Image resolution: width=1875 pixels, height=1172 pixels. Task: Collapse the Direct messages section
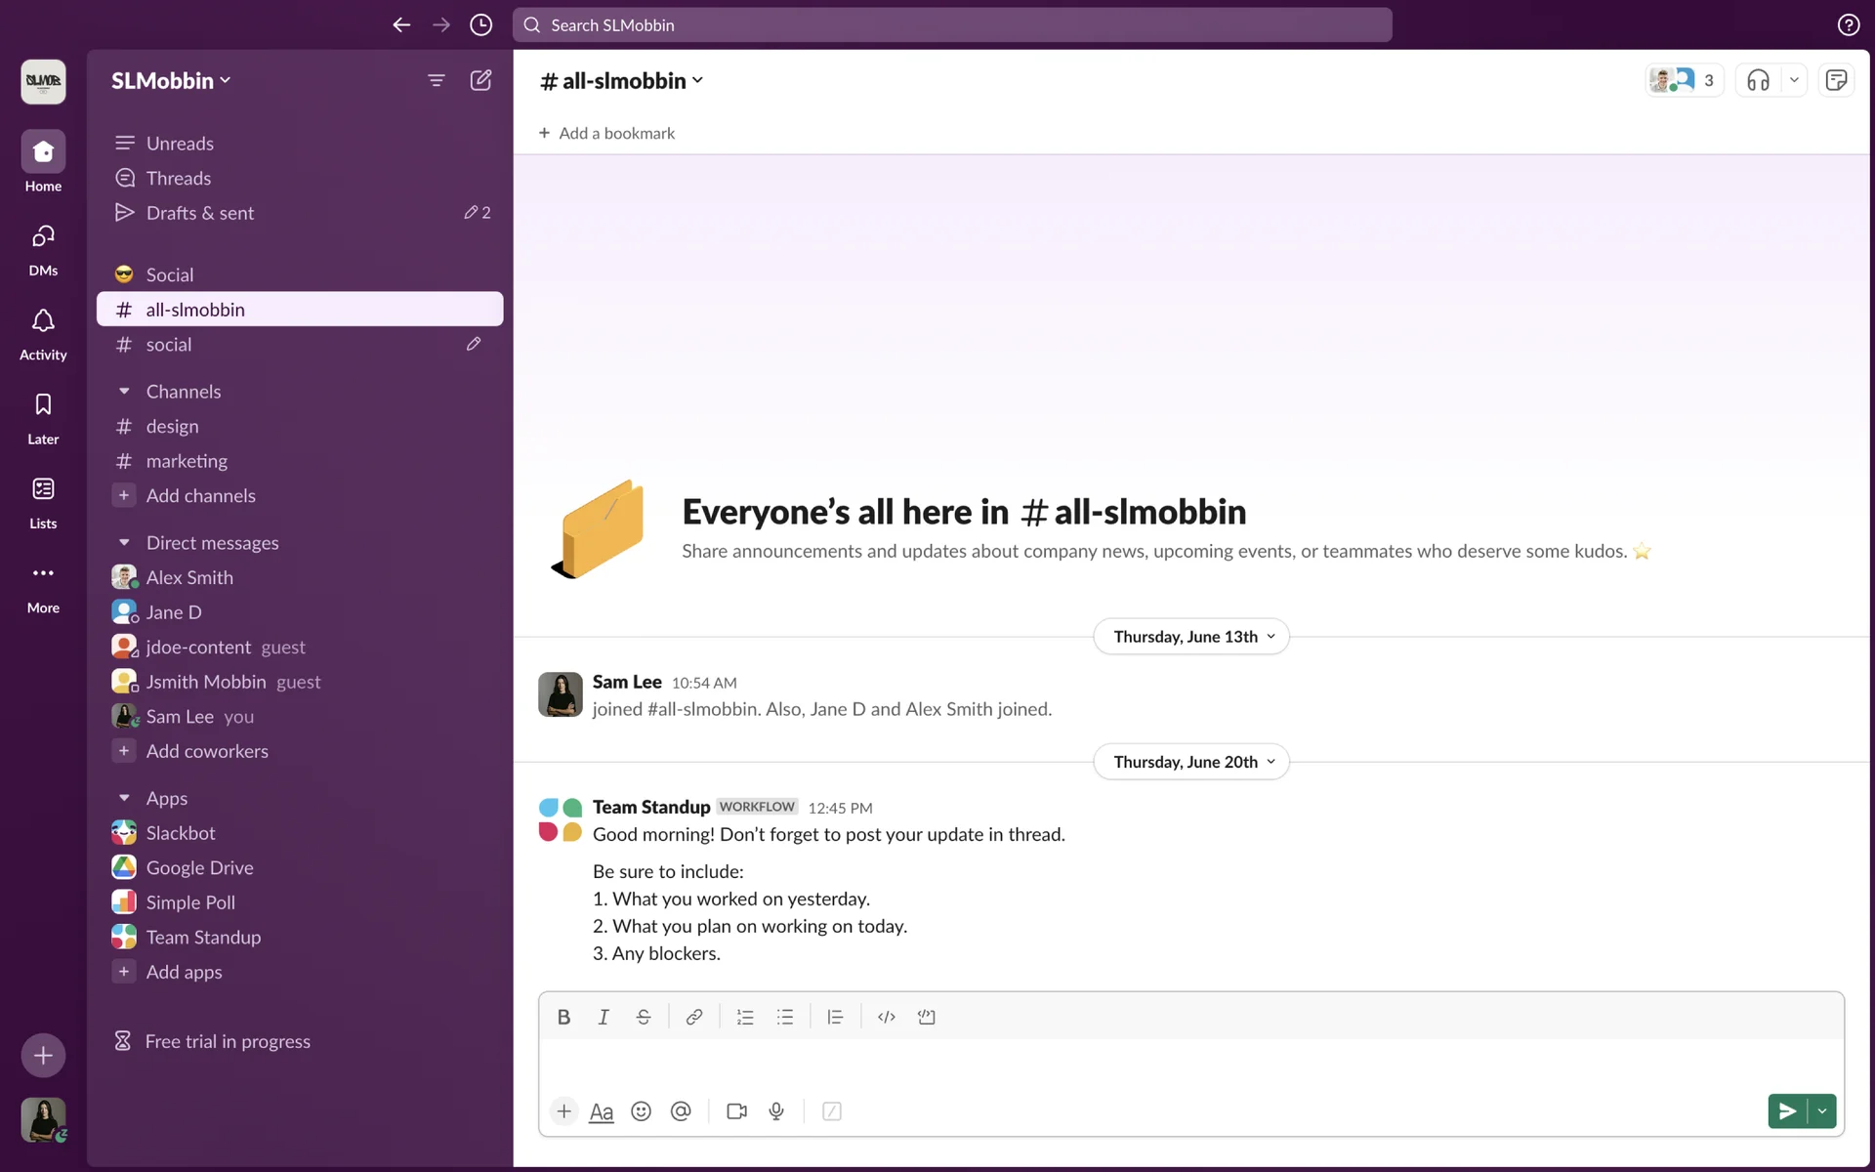tap(124, 543)
